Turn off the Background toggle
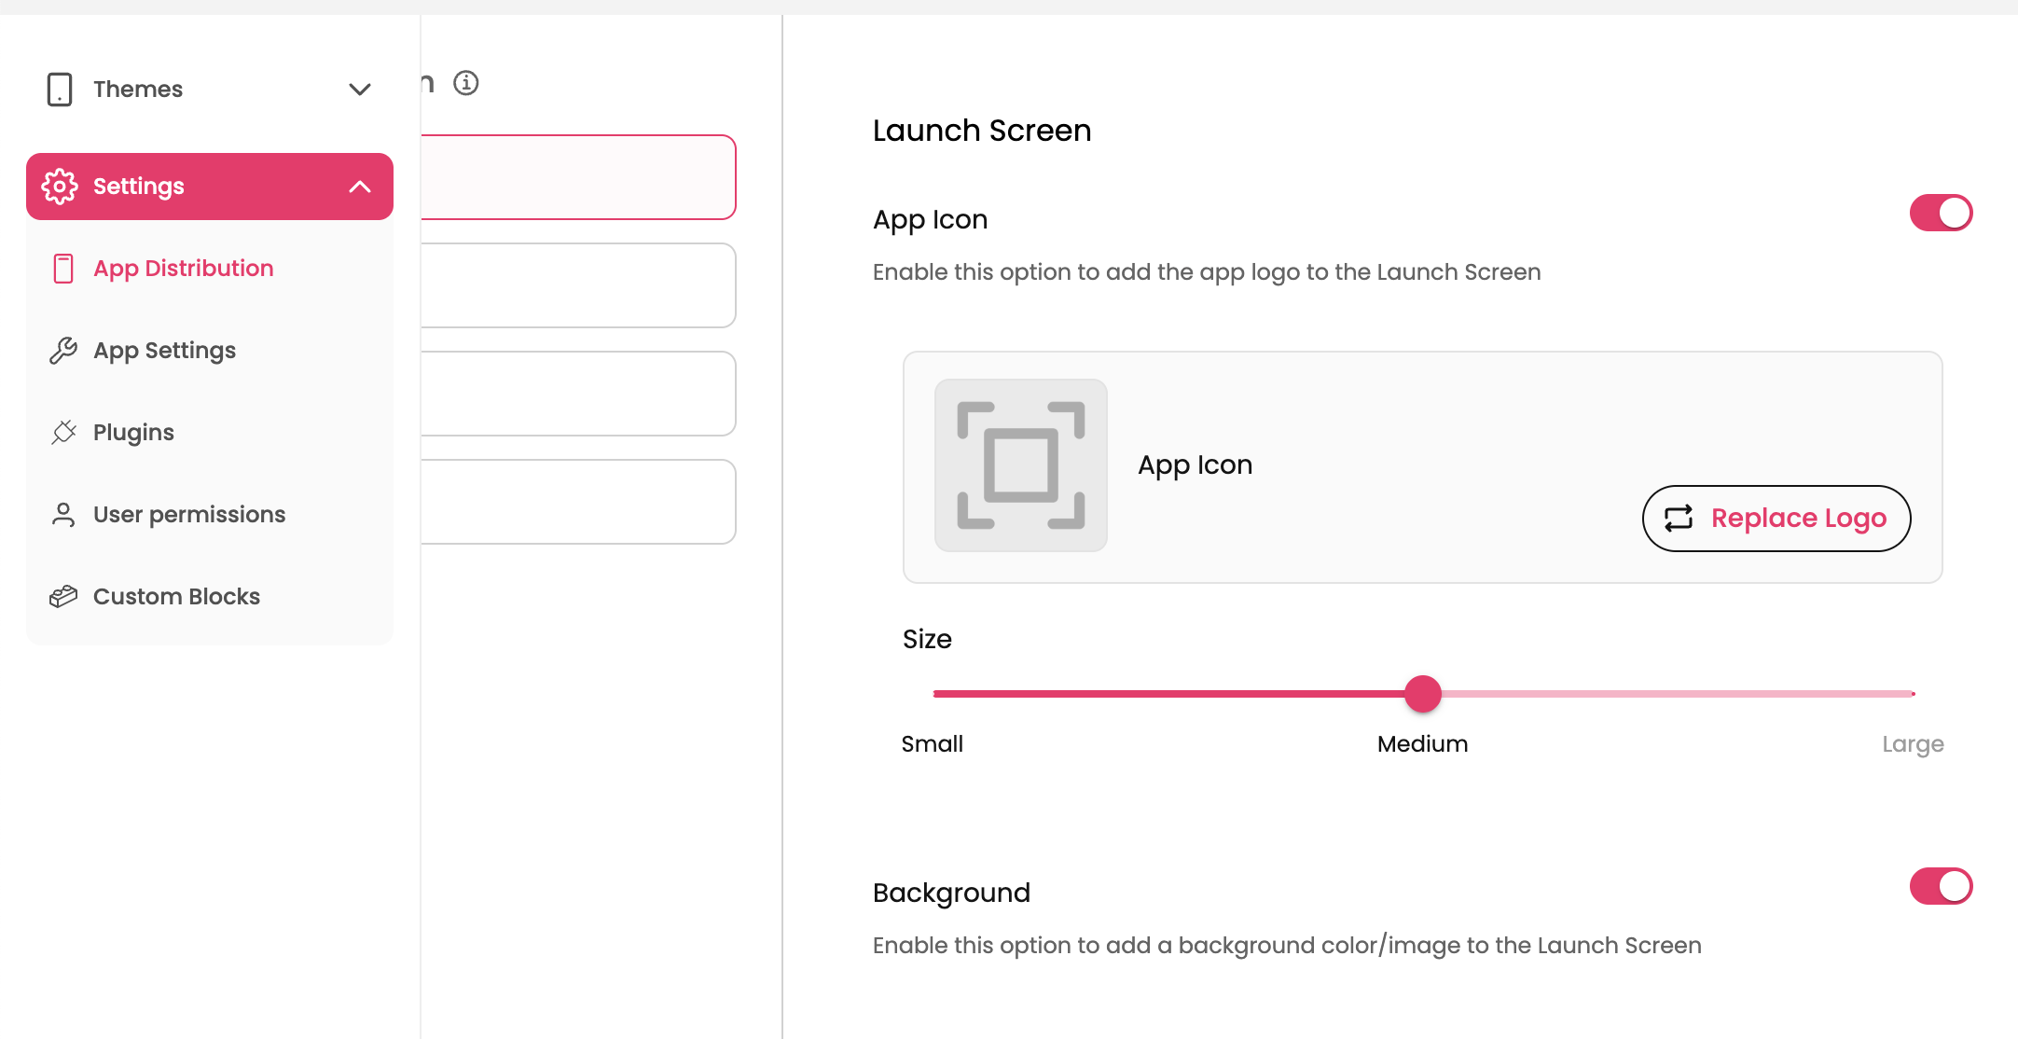 click(1941, 886)
